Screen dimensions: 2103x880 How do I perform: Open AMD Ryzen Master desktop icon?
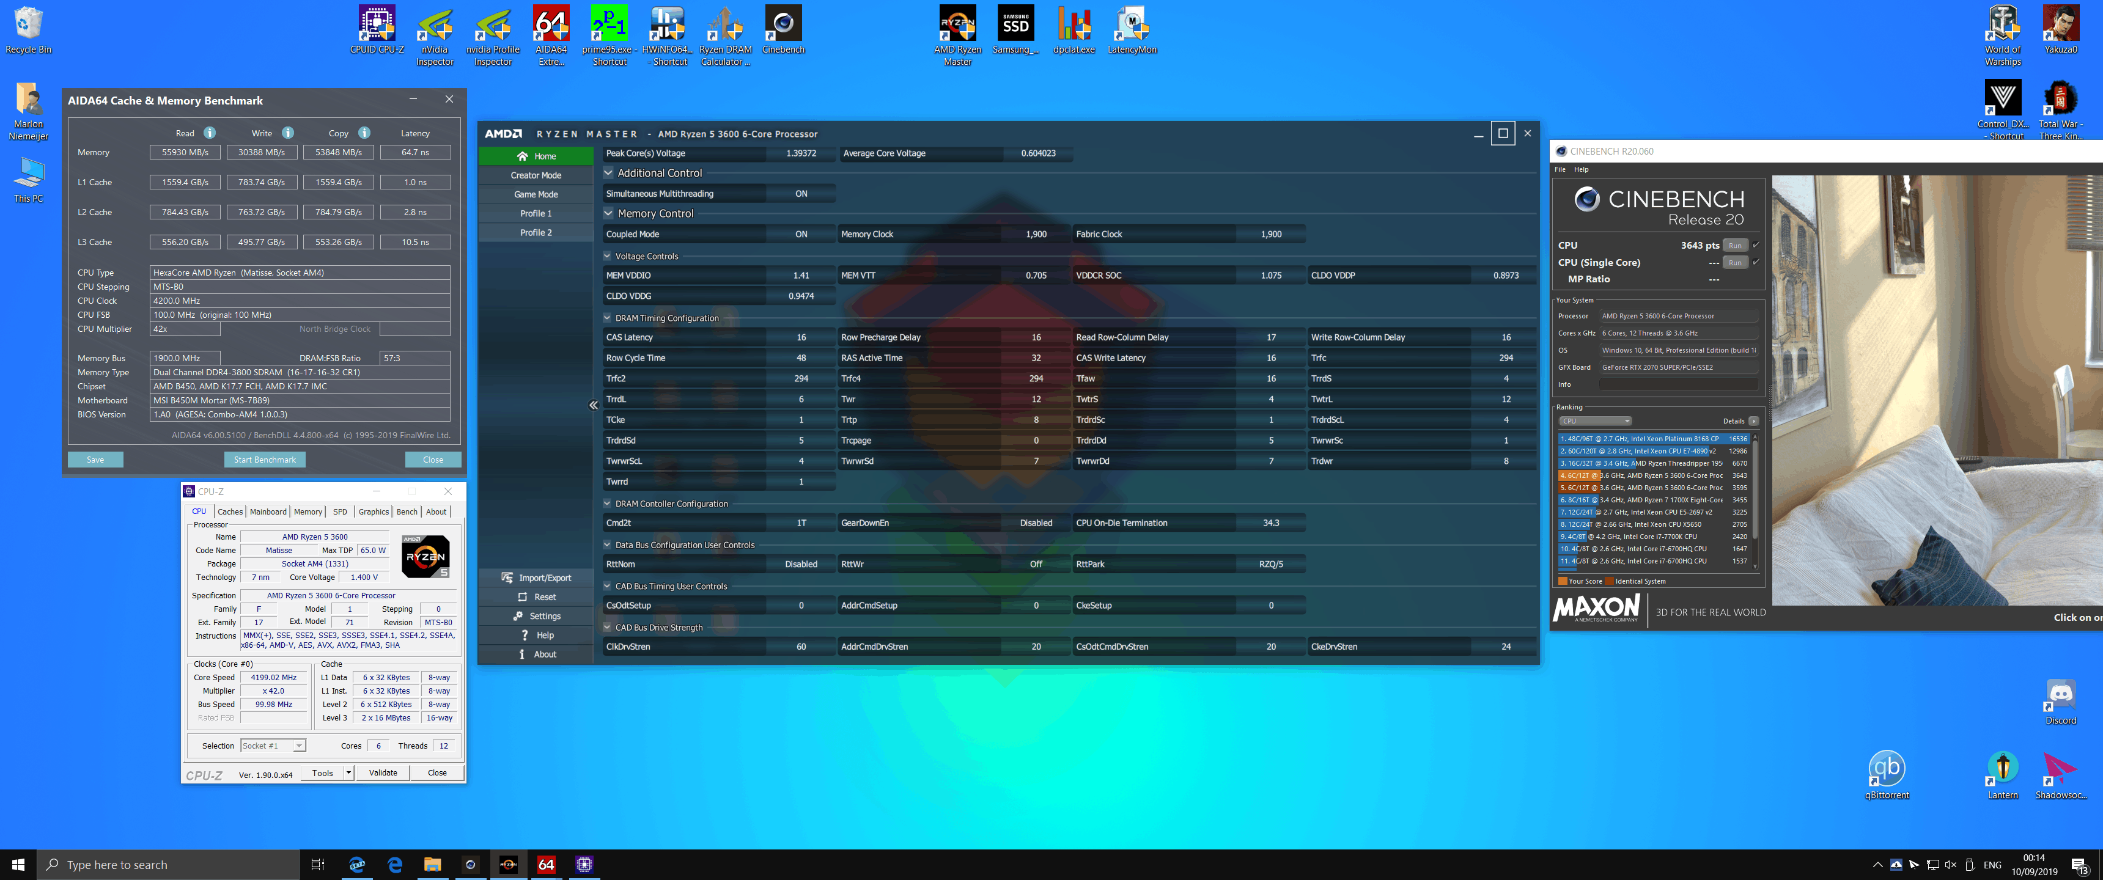coord(957,36)
